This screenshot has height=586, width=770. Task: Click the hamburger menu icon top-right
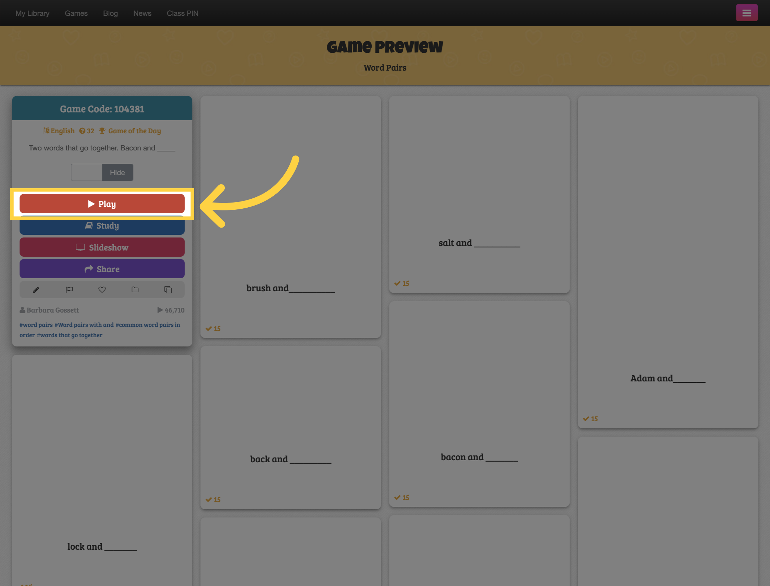pos(747,12)
